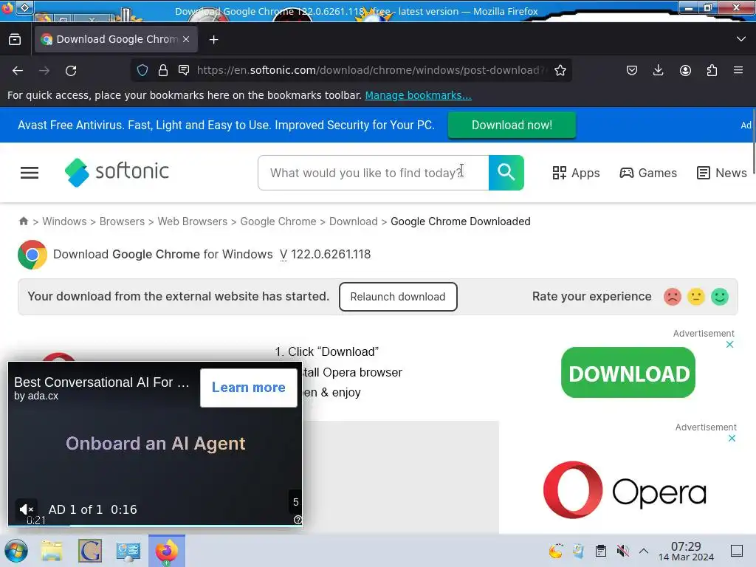Viewport: 756px width, 567px height.
Task: Rate experience with the happy green face
Action: (x=719, y=297)
